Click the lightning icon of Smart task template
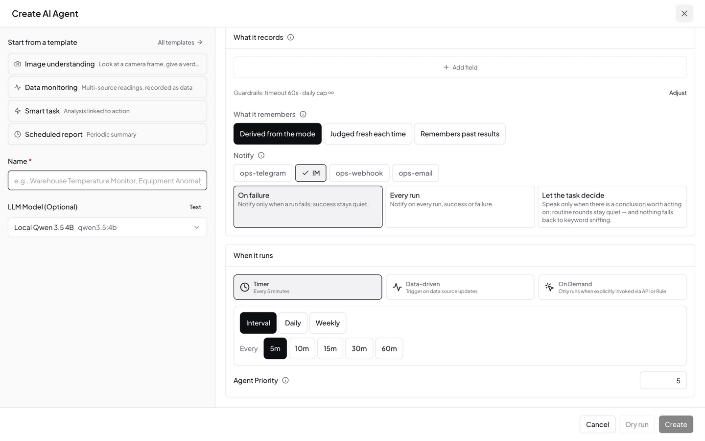The height and width of the screenshot is (441, 705). point(18,111)
